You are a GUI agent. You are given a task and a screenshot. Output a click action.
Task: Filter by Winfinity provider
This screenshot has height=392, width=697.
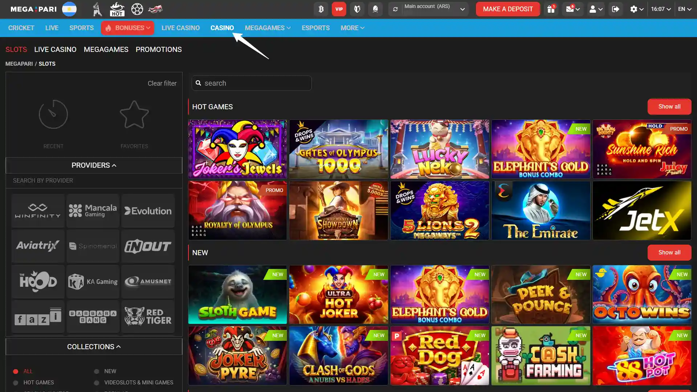click(x=38, y=211)
